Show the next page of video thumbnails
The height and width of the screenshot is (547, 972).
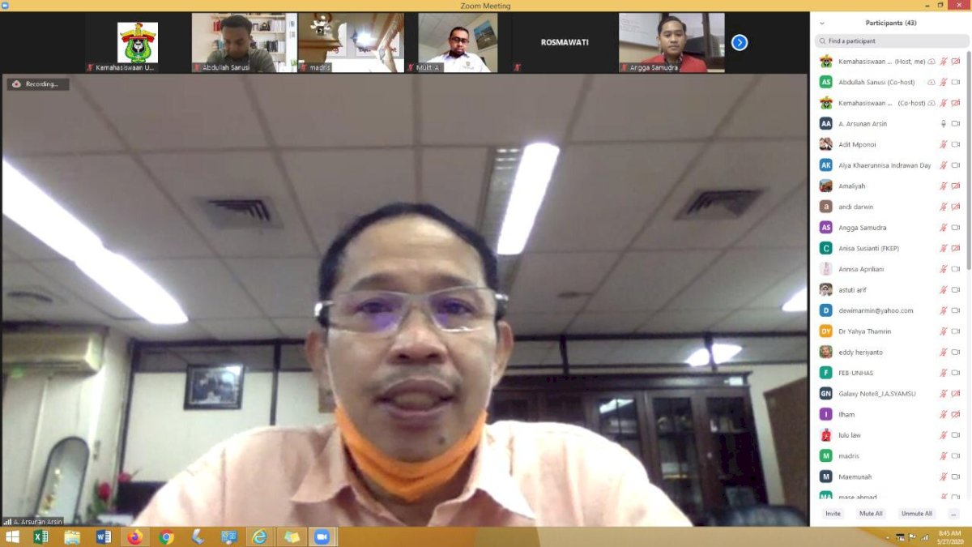tap(740, 42)
